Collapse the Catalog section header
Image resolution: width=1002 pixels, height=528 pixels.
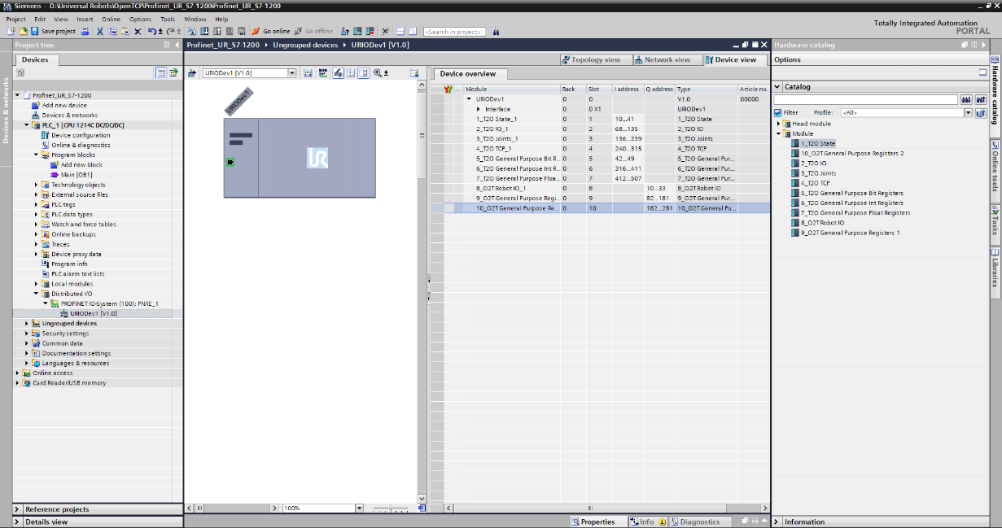coord(777,86)
